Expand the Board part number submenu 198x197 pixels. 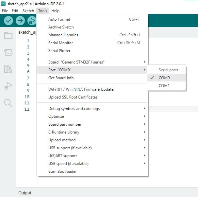pyautogui.click(x=92, y=124)
